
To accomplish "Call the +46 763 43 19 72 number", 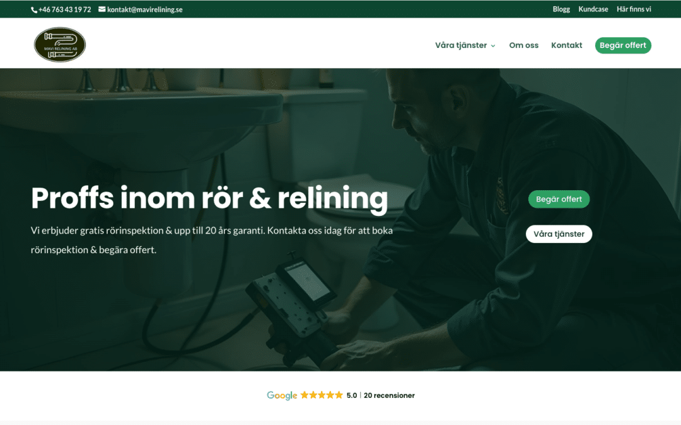I will coord(65,9).
